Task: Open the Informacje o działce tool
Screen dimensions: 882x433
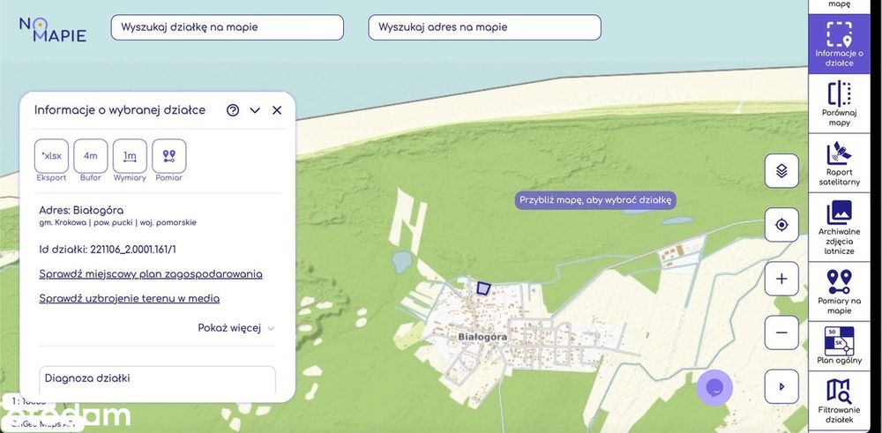Action: (839, 43)
